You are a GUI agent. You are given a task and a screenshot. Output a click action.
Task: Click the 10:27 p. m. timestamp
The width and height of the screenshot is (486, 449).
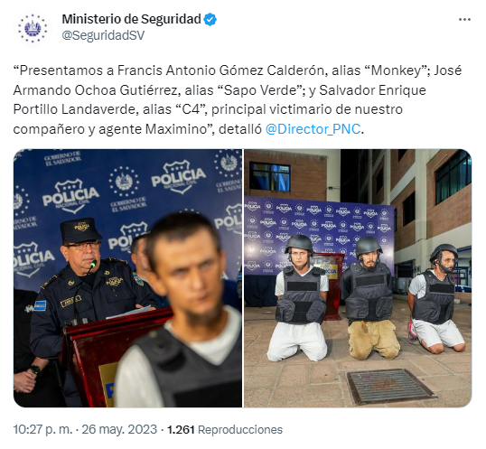pyautogui.click(x=42, y=429)
